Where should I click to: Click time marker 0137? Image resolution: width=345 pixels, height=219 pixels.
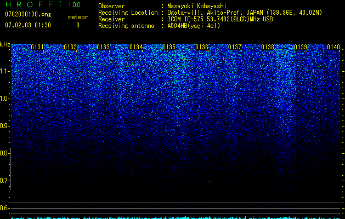235,47
